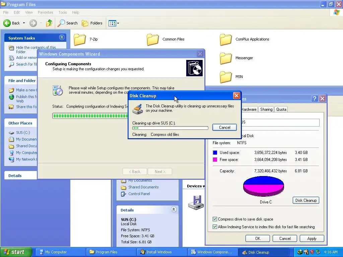Toggle the Folders pane button
This screenshot has height=257, width=343.
click(x=92, y=23)
